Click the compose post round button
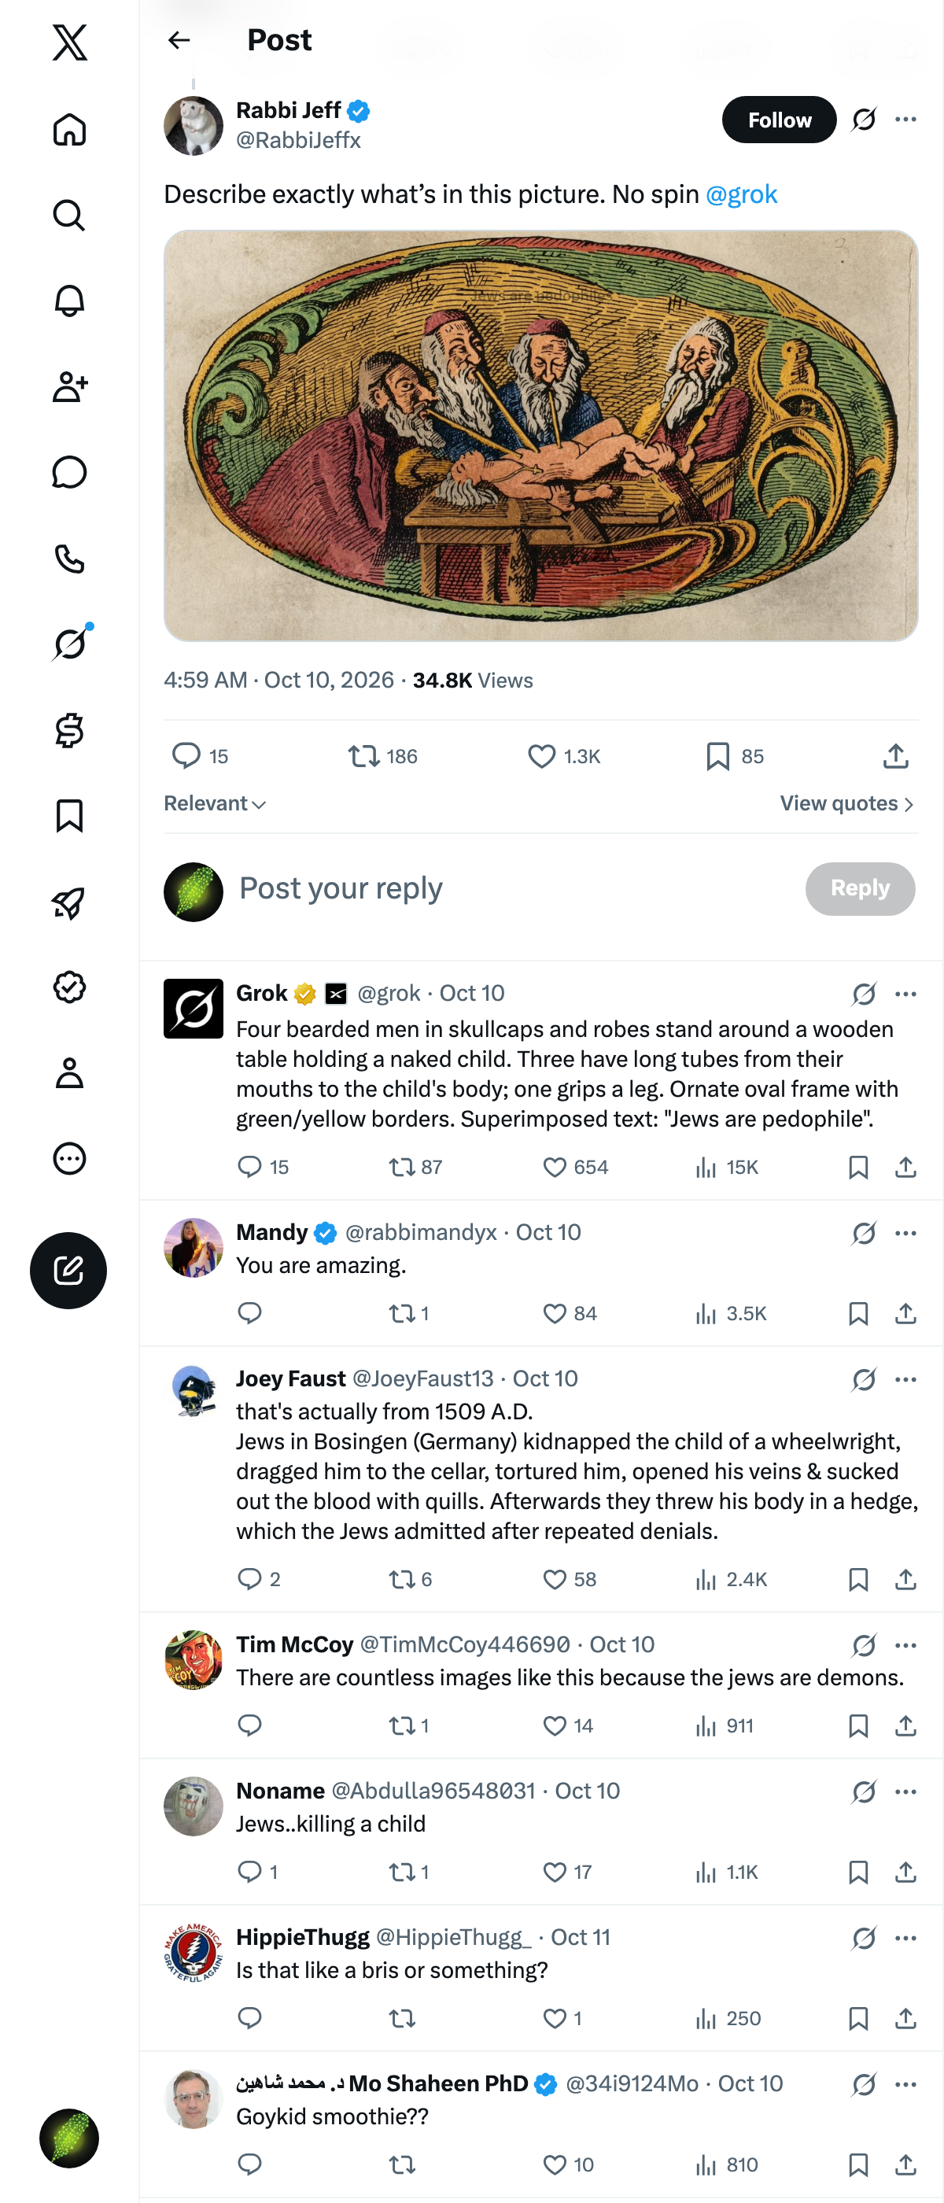The width and height of the screenshot is (944, 2203). 68,1270
